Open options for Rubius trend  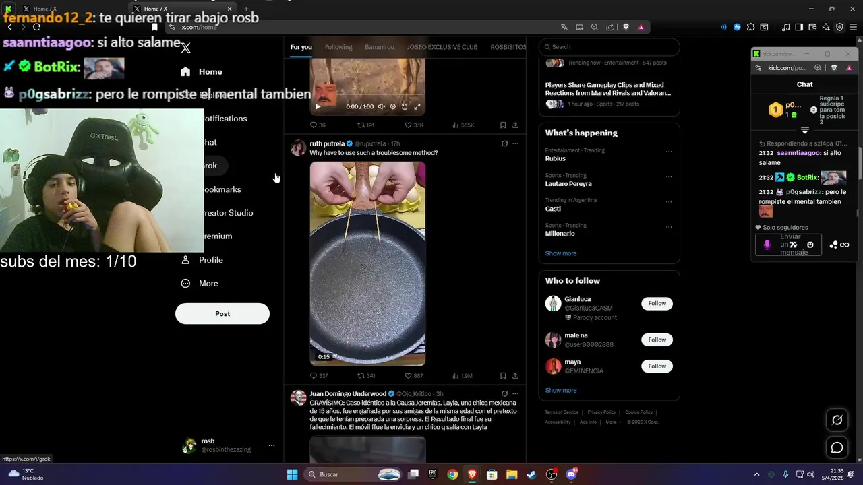pyautogui.click(x=669, y=152)
